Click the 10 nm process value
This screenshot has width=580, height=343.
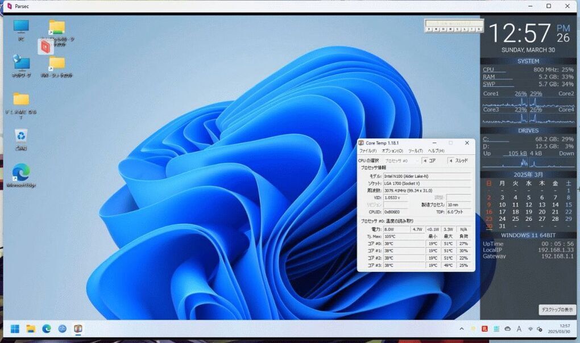click(x=459, y=204)
